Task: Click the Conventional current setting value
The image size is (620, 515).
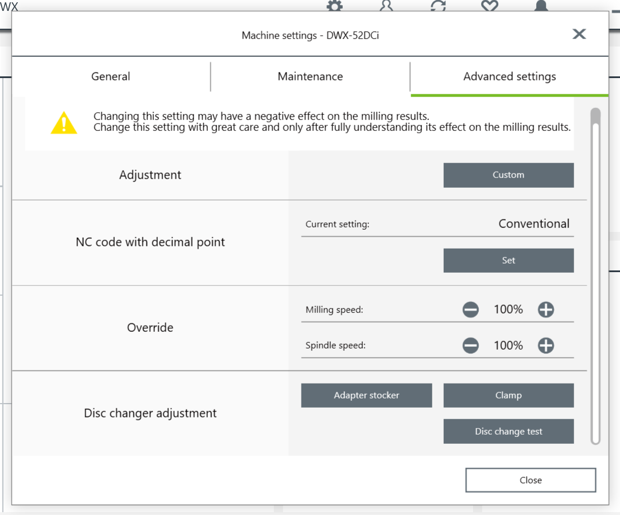Action: (x=534, y=224)
